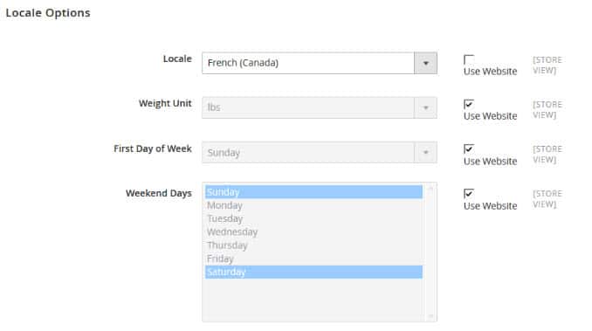Select Thursday in Weekend Days list

pos(313,245)
